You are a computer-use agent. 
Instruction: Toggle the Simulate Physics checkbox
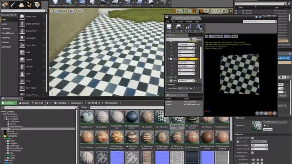click(x=252, y=138)
